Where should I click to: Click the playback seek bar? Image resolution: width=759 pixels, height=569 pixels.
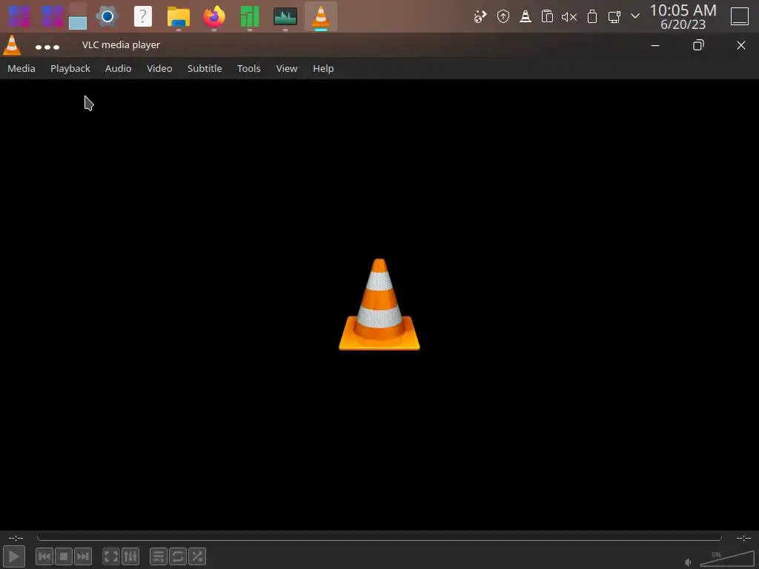click(379, 538)
